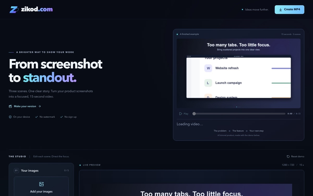
Task: Click the 'The feature' scene label
Action: pos(238,131)
